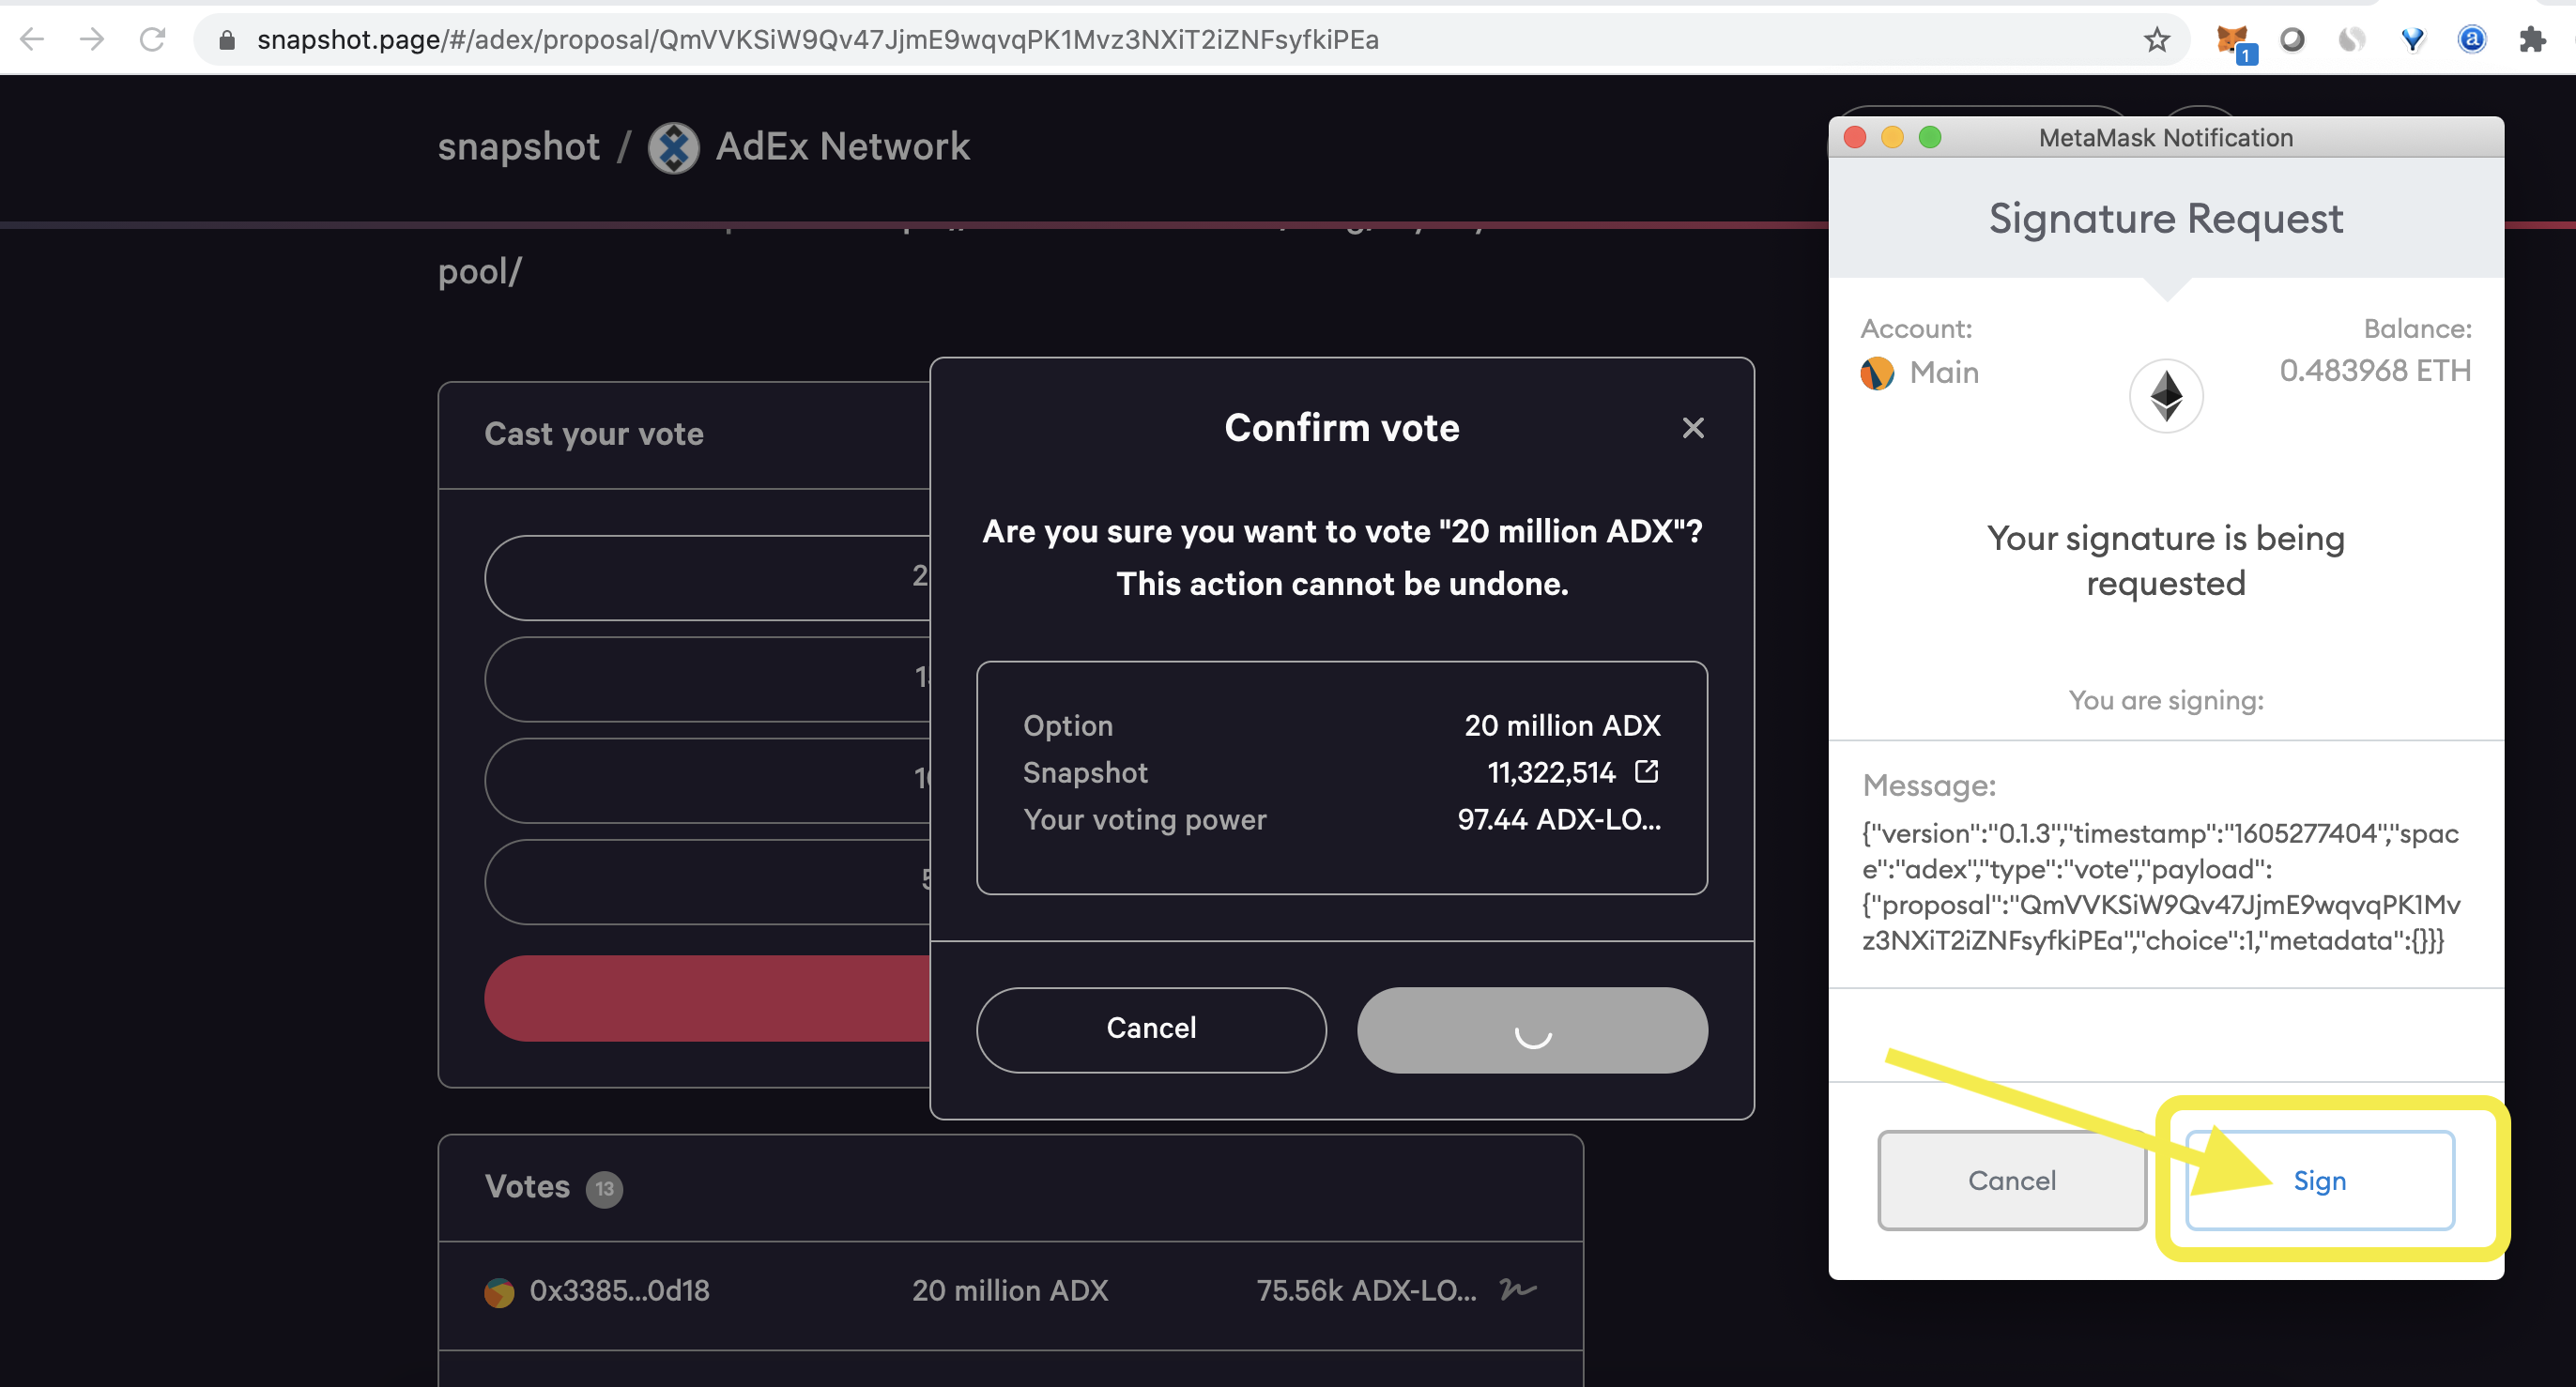This screenshot has width=2576, height=1387.
Task: Close the MetaMask Notification window
Action: pyautogui.click(x=1854, y=137)
